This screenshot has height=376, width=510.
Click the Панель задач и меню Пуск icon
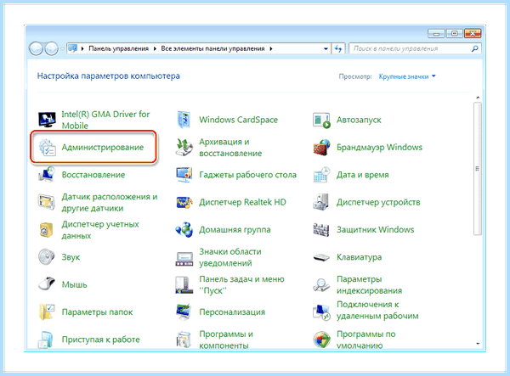point(184,285)
